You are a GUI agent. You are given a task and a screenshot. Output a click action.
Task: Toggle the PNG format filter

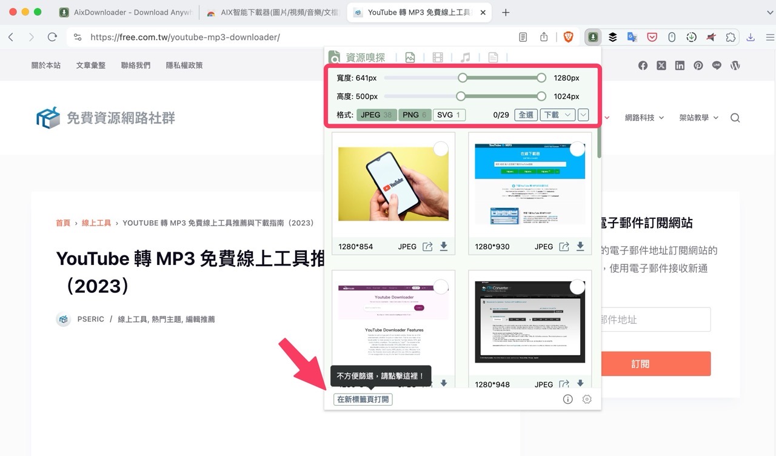414,115
